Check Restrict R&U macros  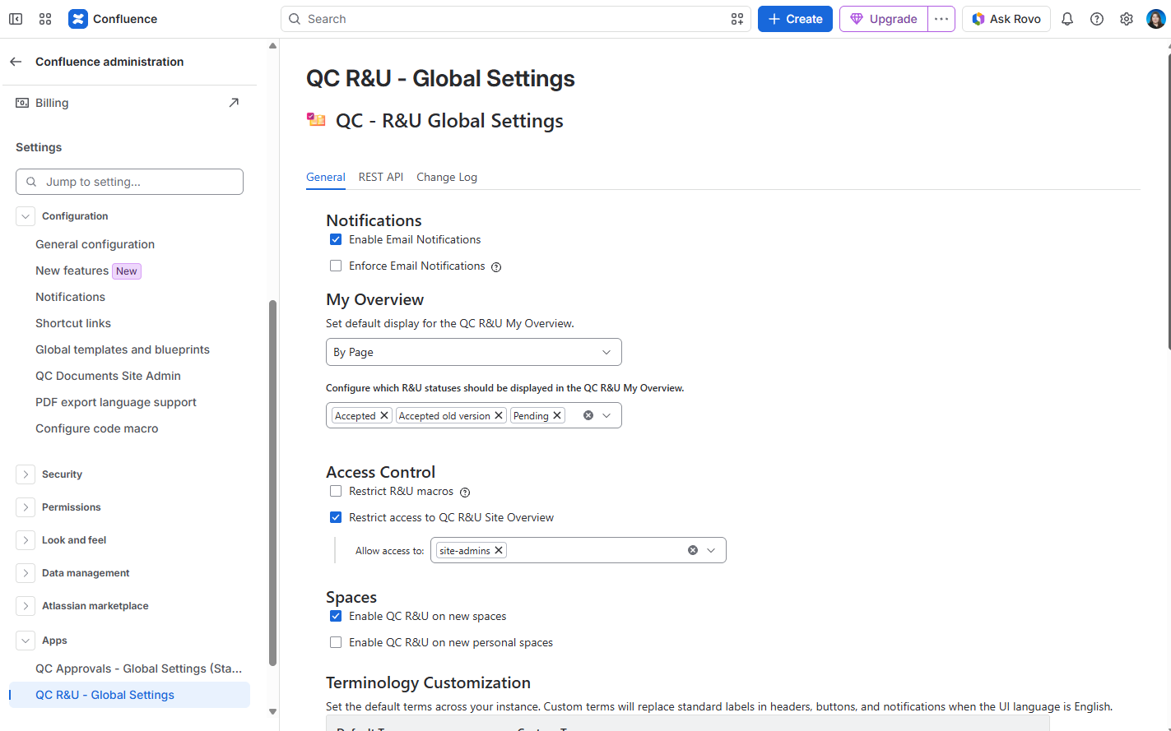coord(336,492)
